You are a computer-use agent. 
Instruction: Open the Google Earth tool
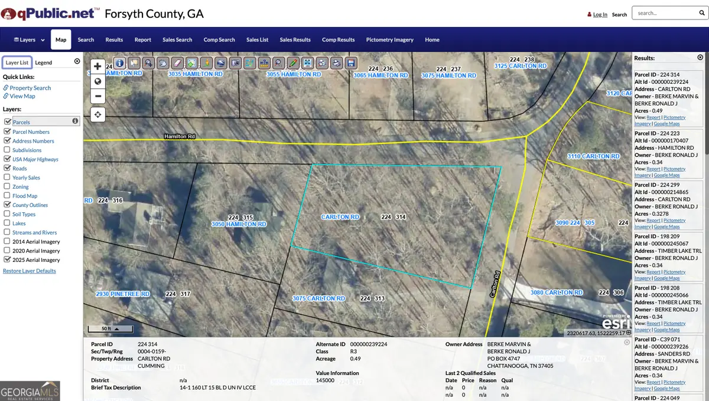click(x=220, y=63)
